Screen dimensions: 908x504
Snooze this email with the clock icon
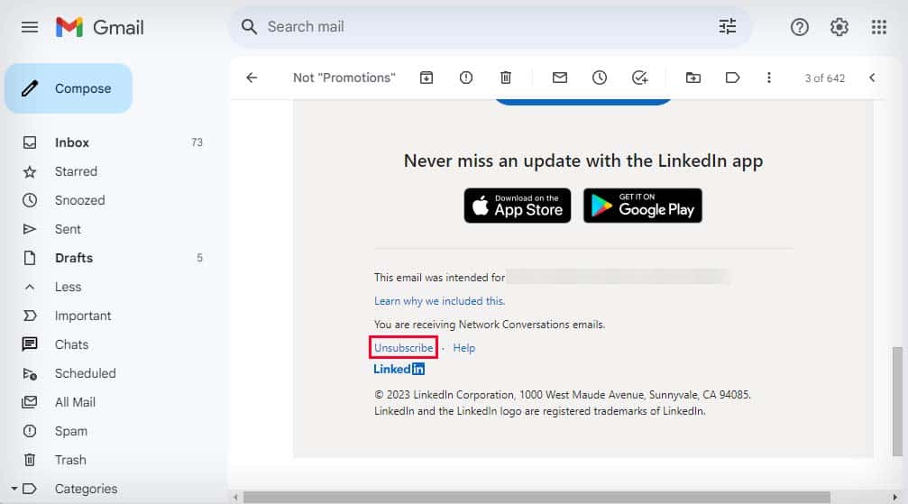coord(600,78)
